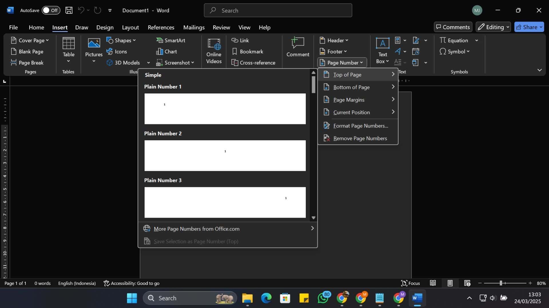Click the Pictures icon
This screenshot has width=549, height=308.
[94, 43]
